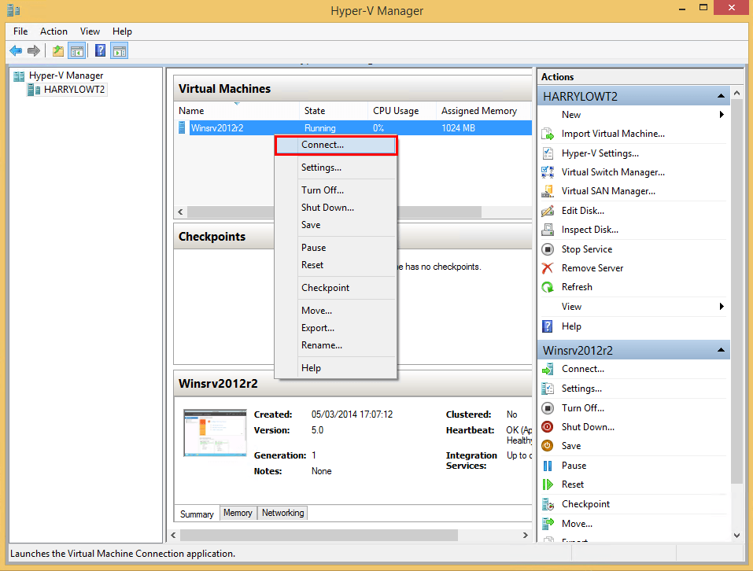Switch to the Networking tab
The height and width of the screenshot is (571, 753).
(x=282, y=513)
